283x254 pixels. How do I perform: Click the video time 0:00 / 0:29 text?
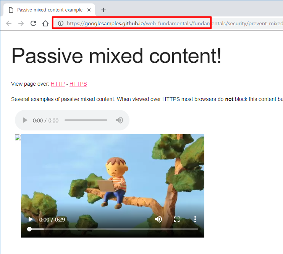(52, 220)
